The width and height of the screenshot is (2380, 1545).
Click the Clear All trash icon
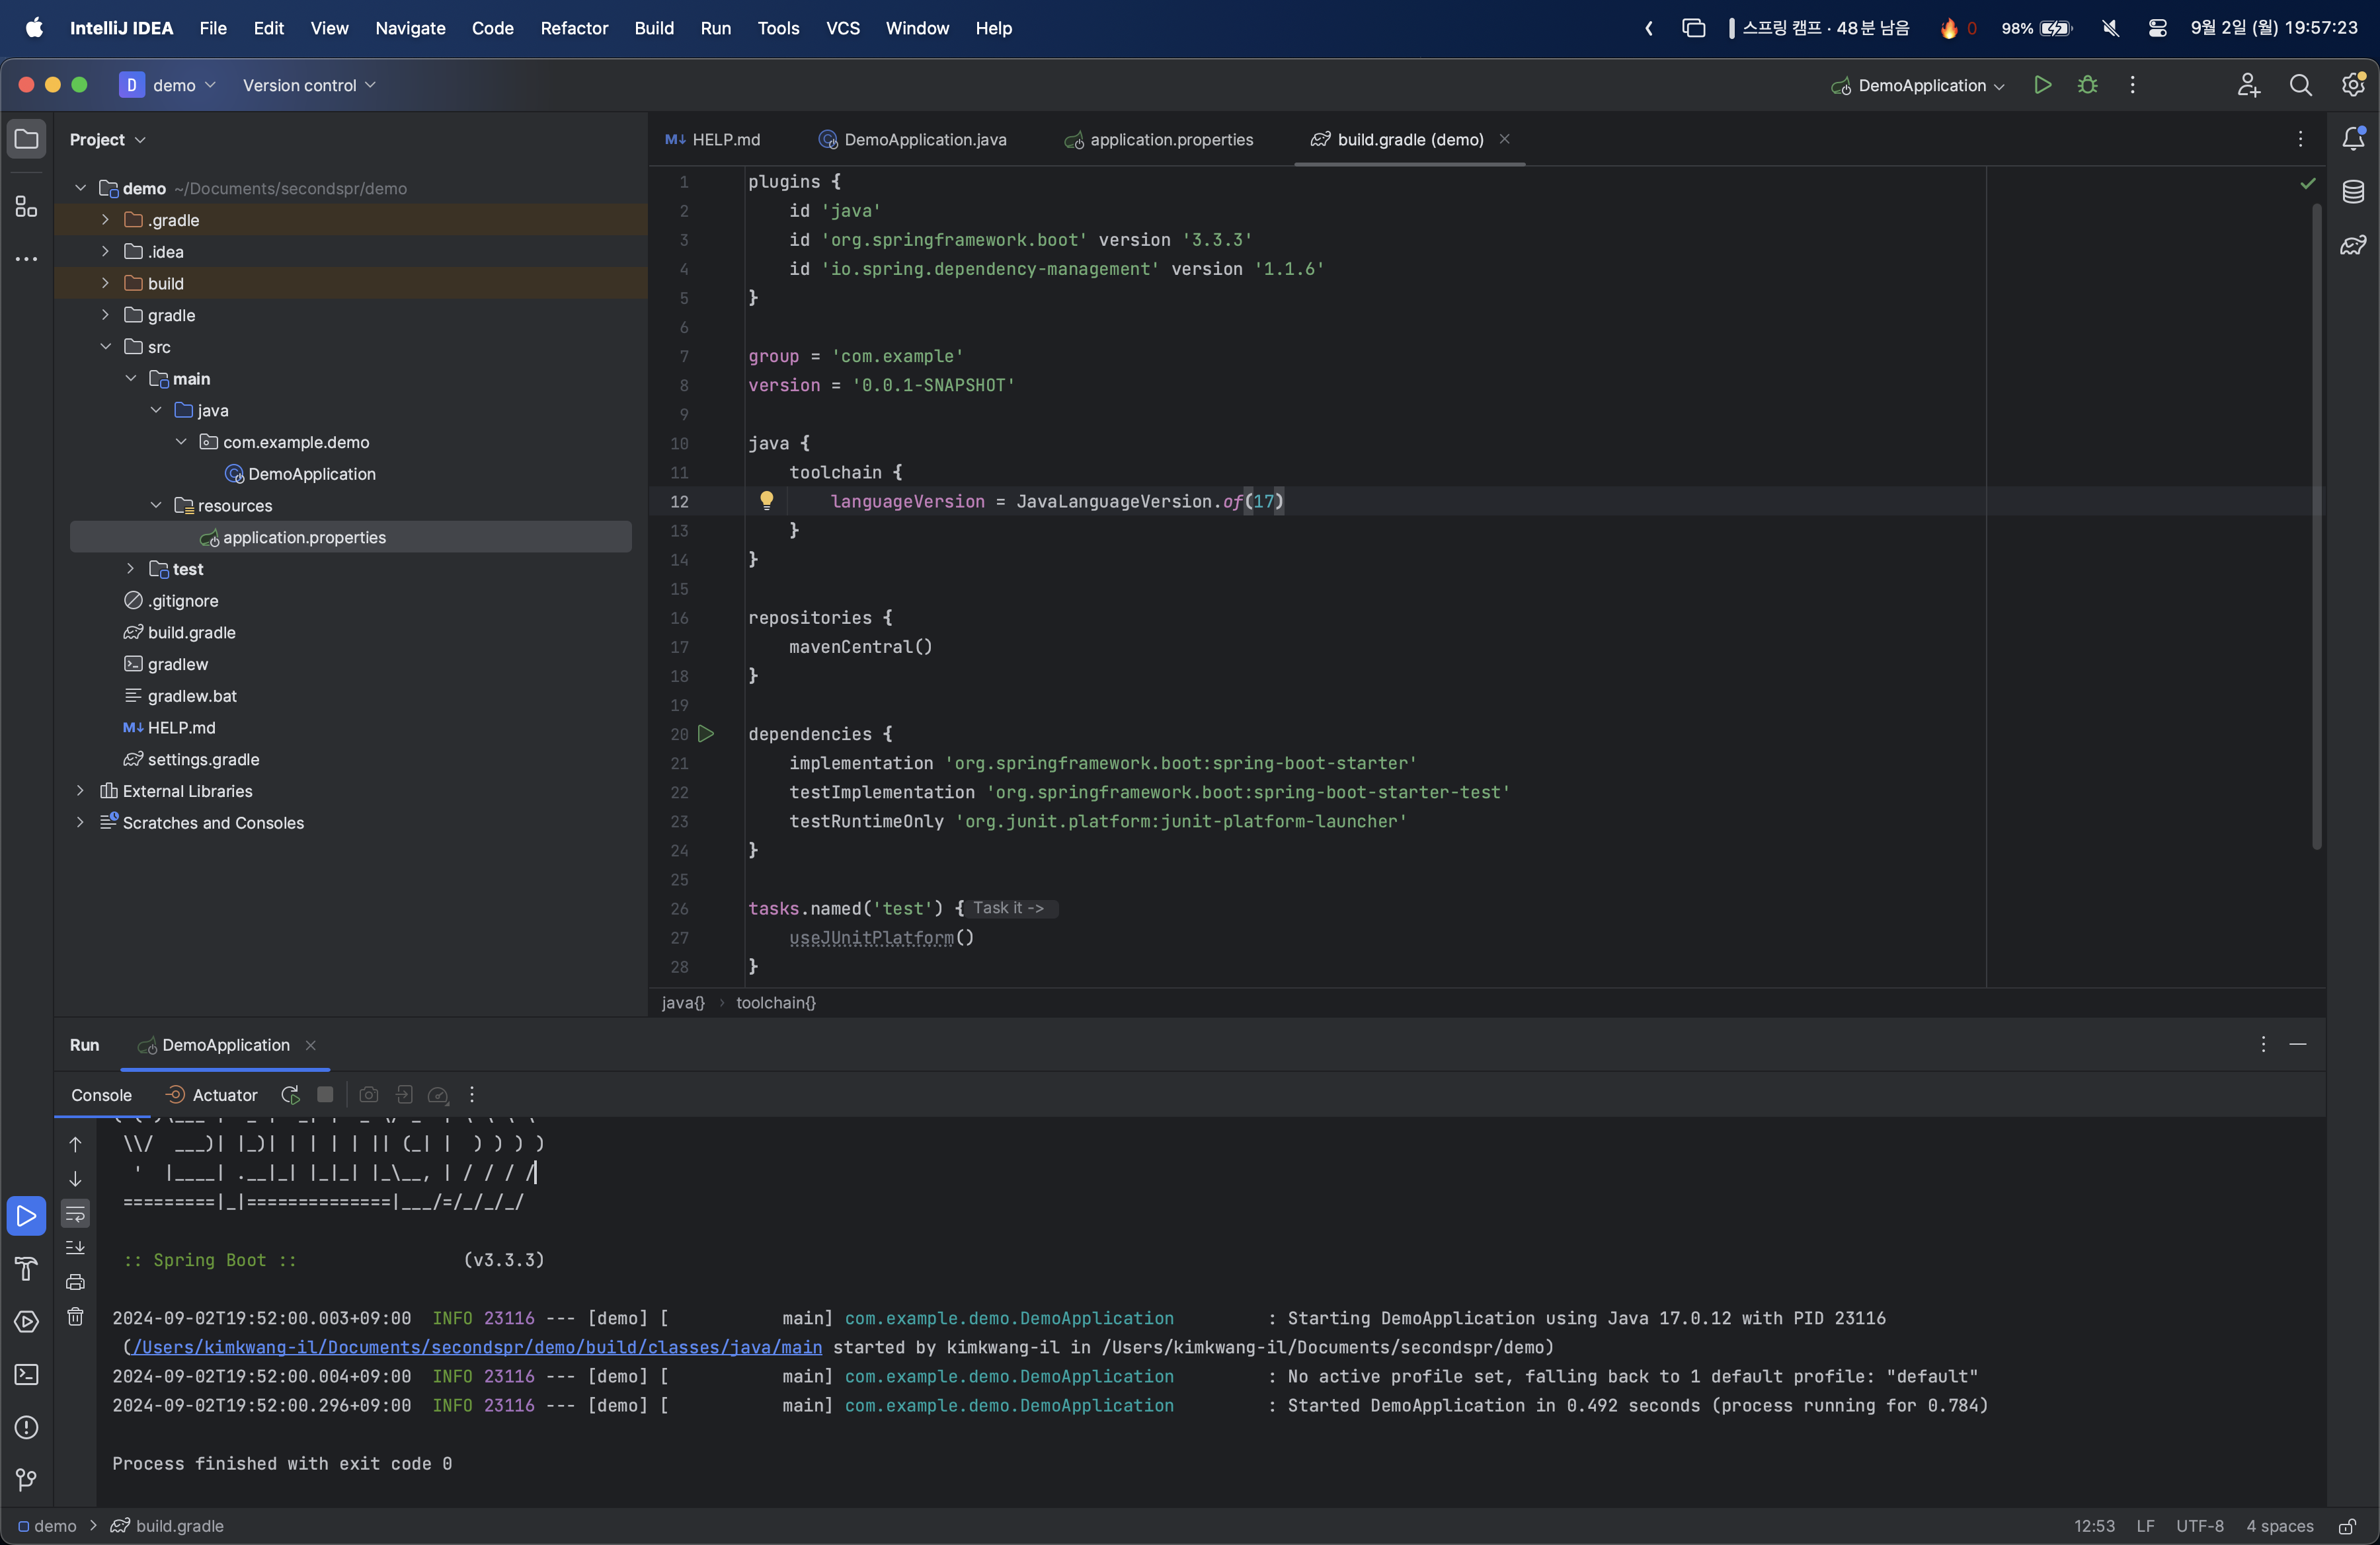click(x=75, y=1316)
